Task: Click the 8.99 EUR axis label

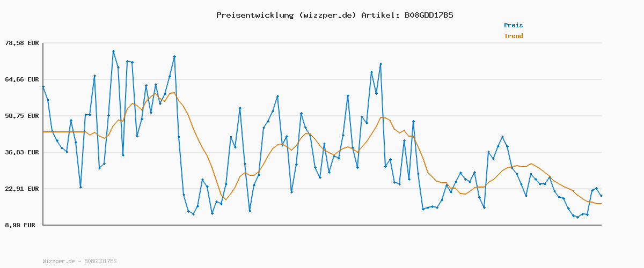Action: coord(20,225)
